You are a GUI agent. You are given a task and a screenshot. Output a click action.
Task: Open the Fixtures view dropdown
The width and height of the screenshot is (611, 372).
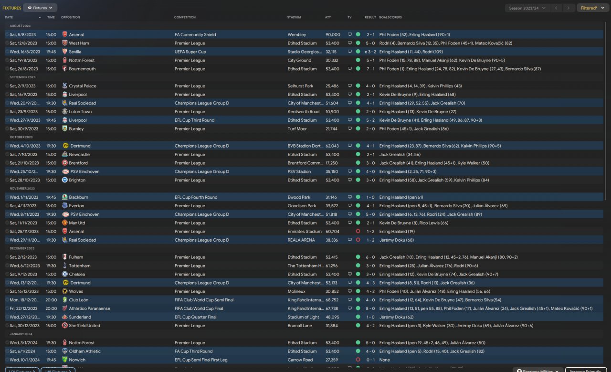[40, 8]
